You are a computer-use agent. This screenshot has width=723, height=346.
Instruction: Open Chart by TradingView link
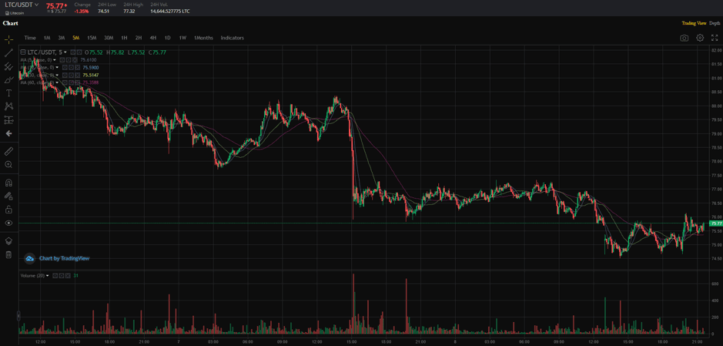[x=58, y=258]
